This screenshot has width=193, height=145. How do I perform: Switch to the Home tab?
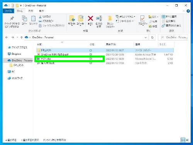click(20, 11)
